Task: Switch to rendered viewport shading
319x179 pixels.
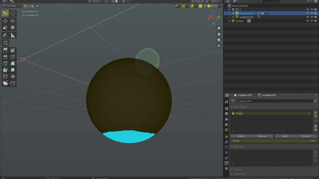Action: click(216, 6)
